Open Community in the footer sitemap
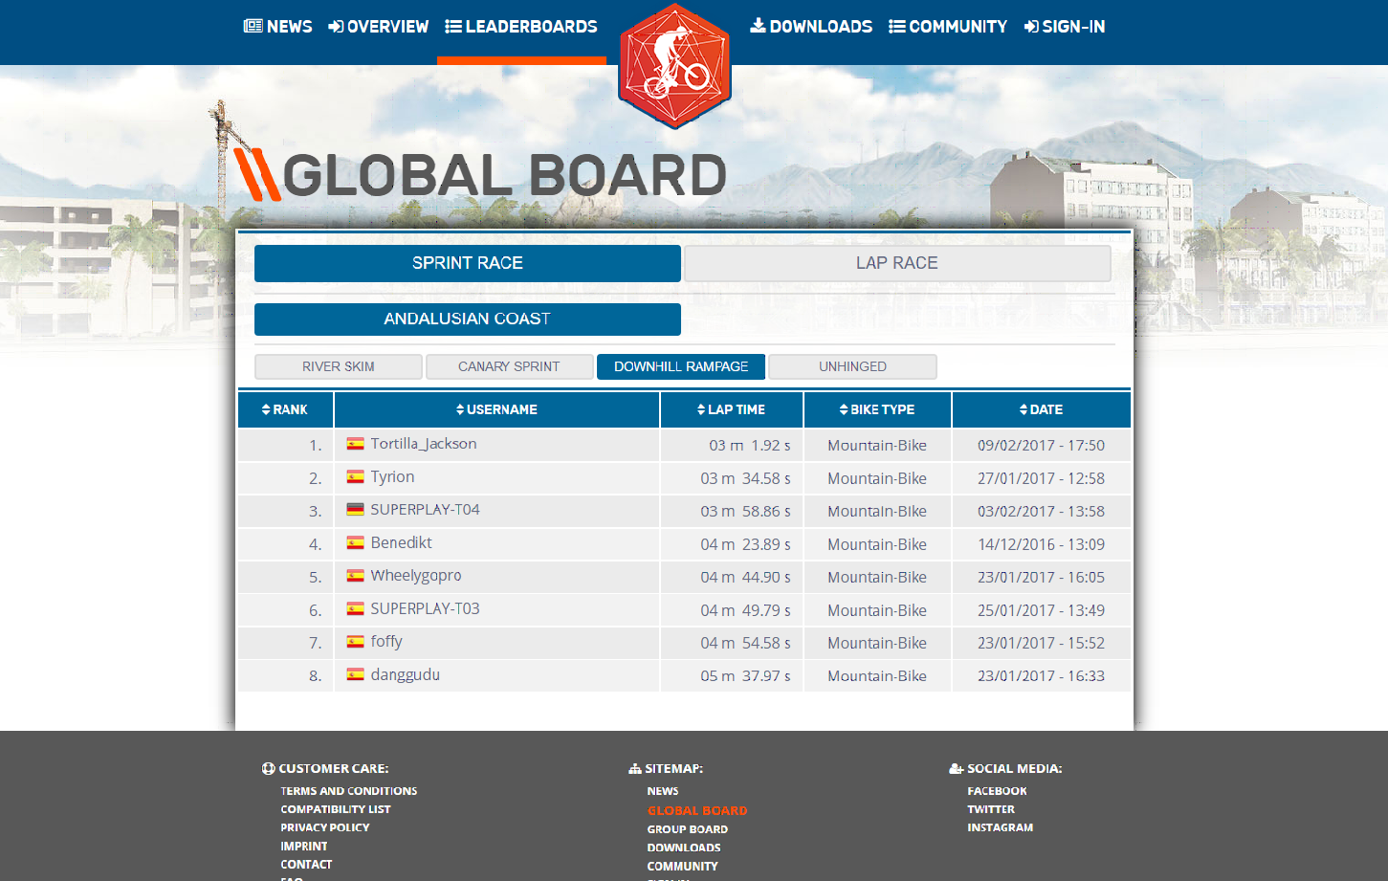 pyautogui.click(x=682, y=867)
